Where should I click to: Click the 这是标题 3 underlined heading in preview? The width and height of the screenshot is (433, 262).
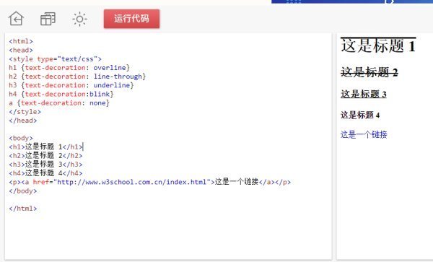coord(364,94)
